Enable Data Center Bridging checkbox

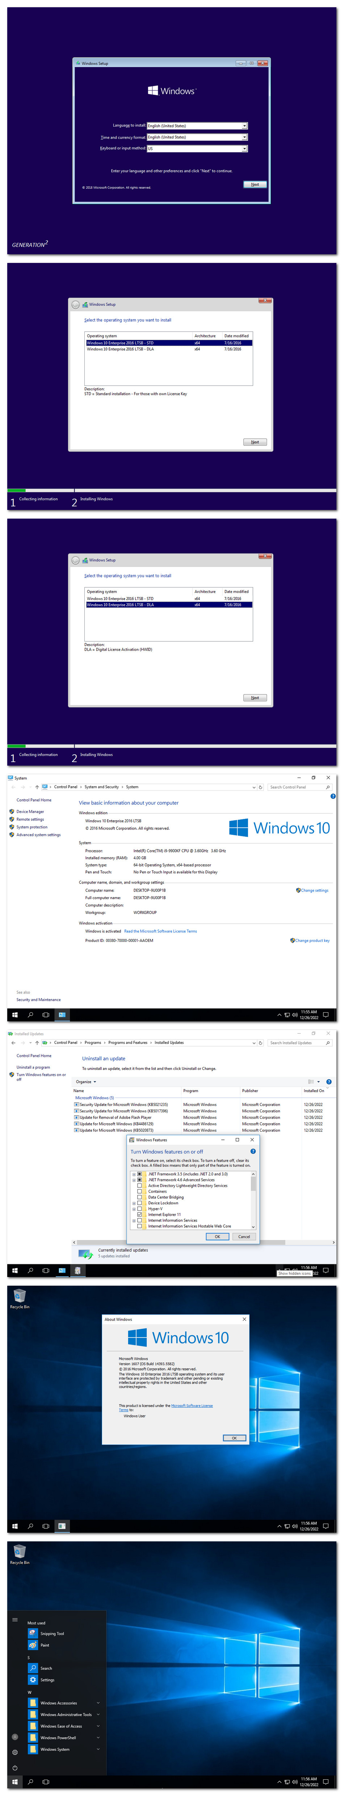tap(139, 1197)
